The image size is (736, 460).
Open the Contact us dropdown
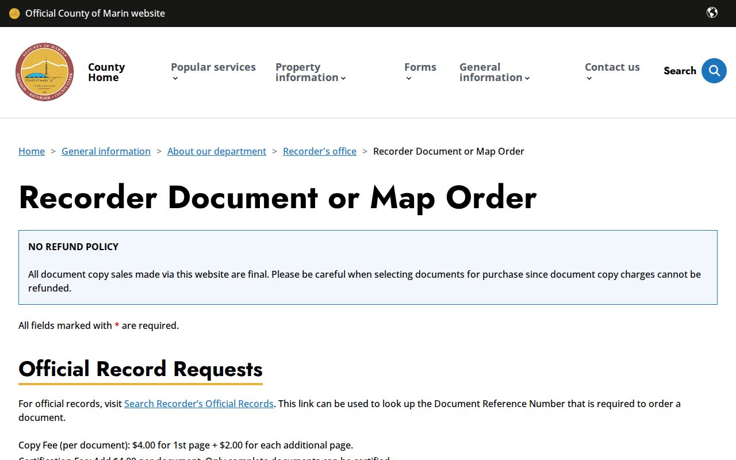[612, 72]
